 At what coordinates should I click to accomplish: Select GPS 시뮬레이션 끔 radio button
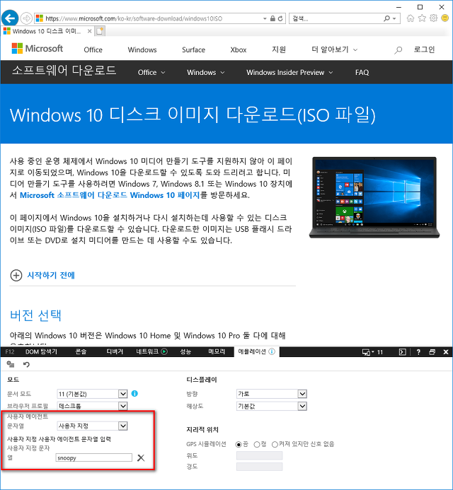[239, 444]
